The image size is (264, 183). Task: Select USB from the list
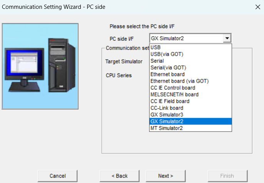(x=191, y=47)
